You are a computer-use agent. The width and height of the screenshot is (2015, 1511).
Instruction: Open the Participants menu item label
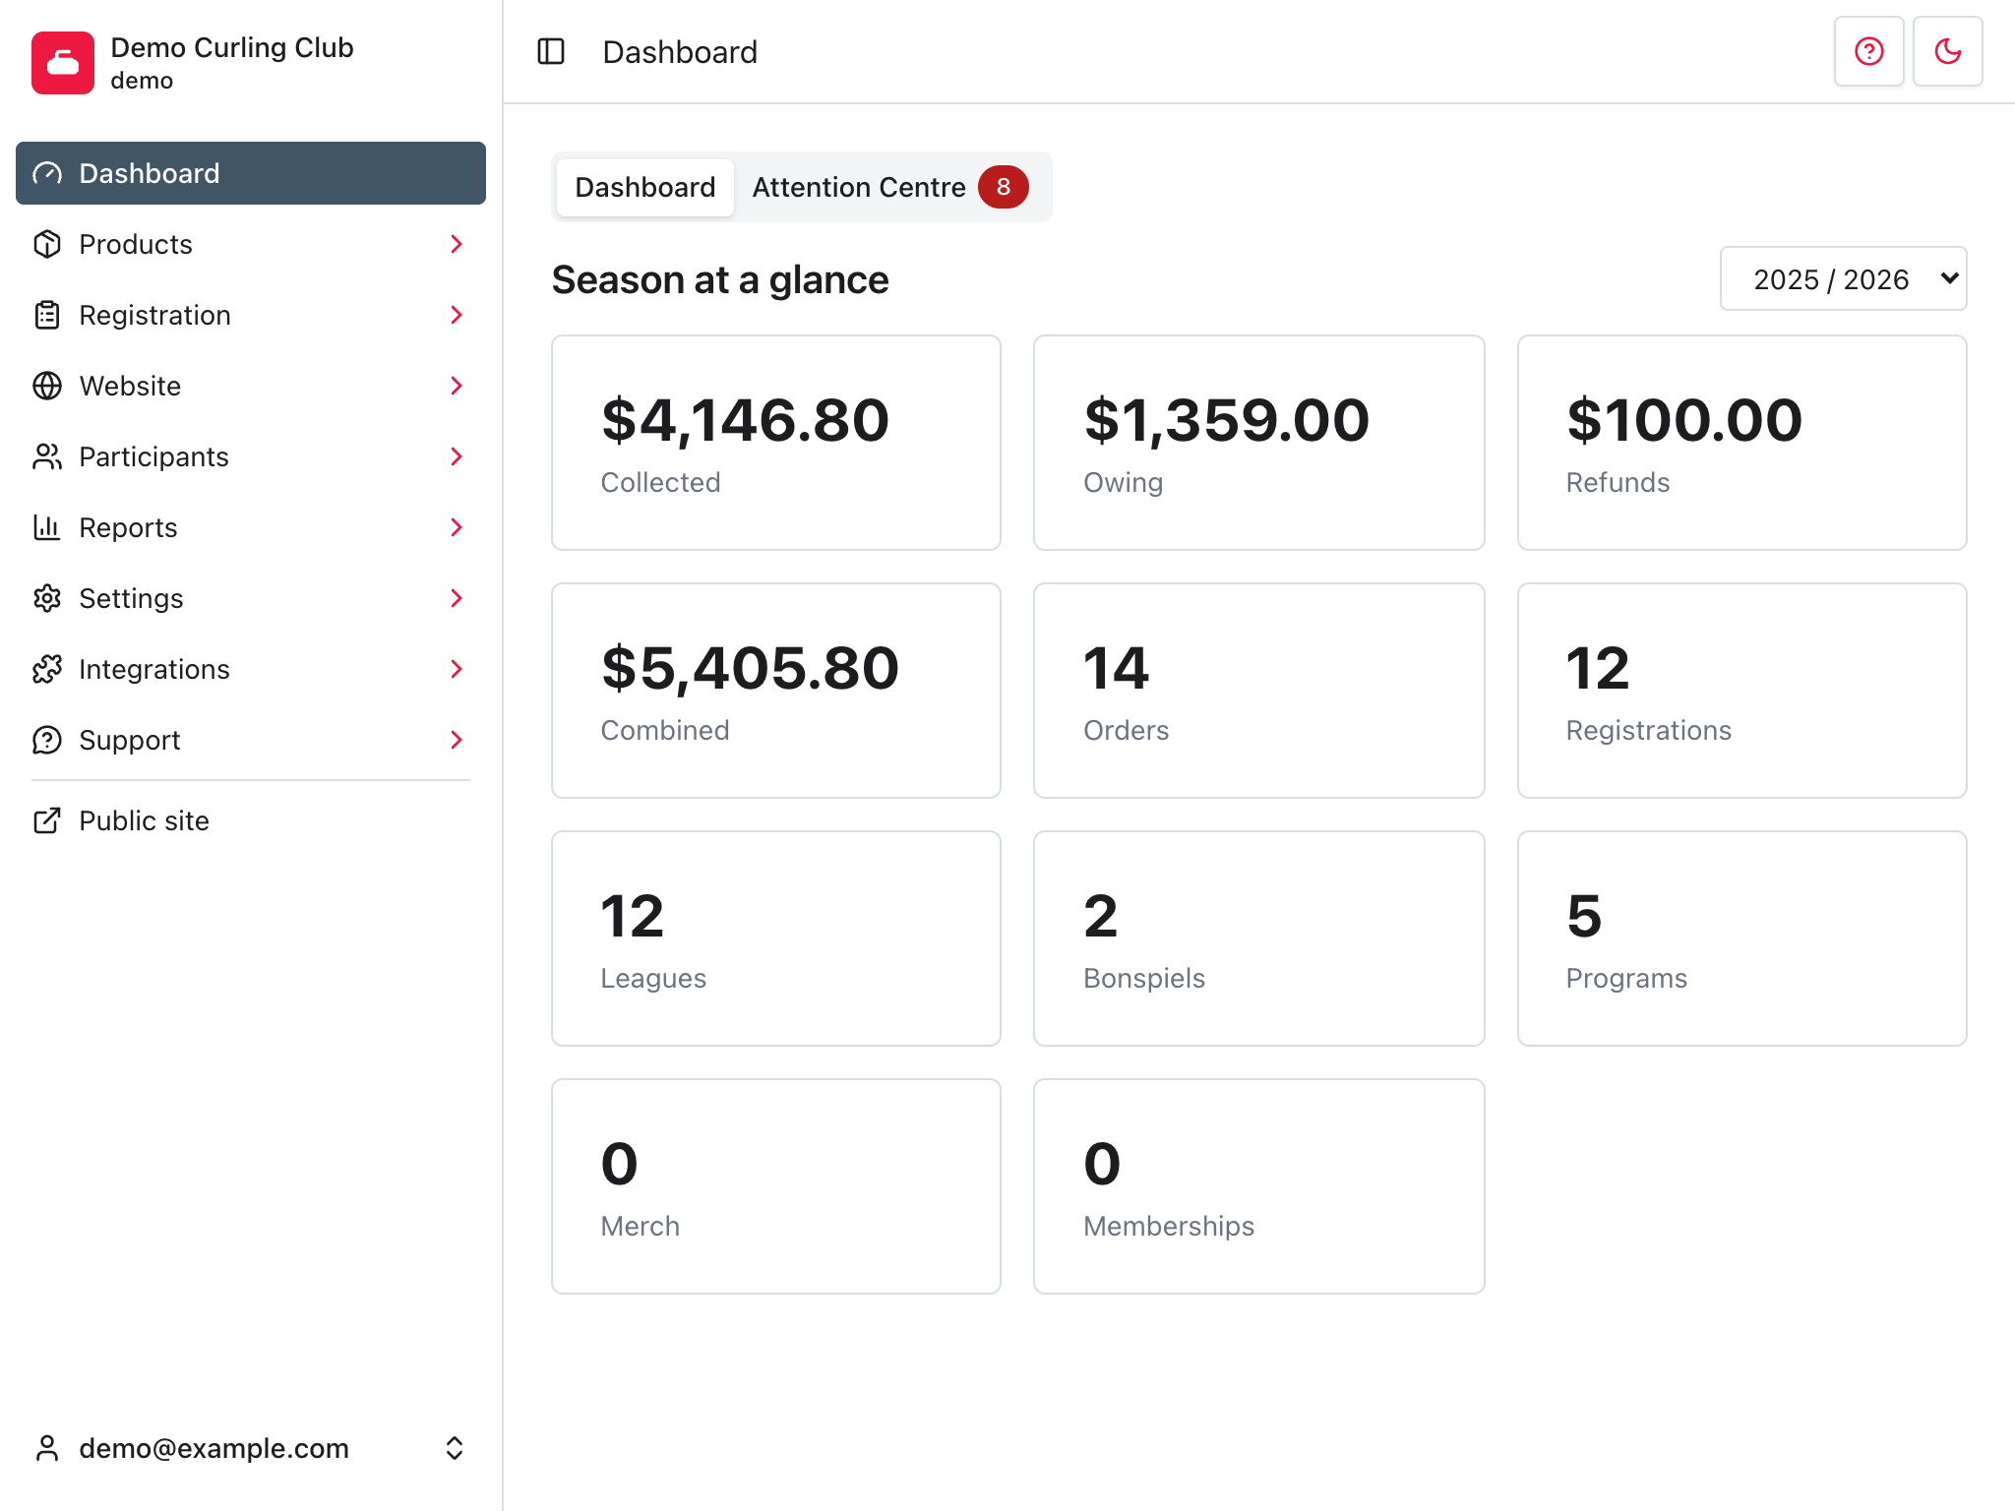153,456
